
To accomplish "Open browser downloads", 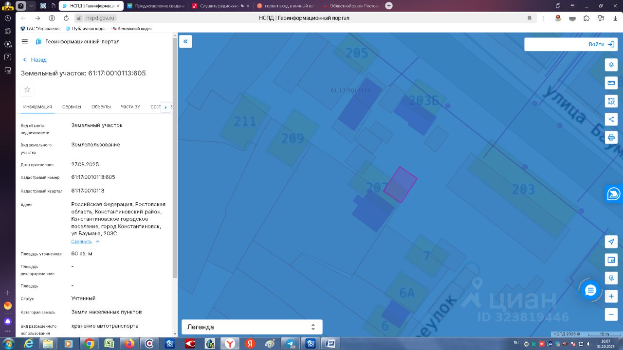I will tap(616, 18).
